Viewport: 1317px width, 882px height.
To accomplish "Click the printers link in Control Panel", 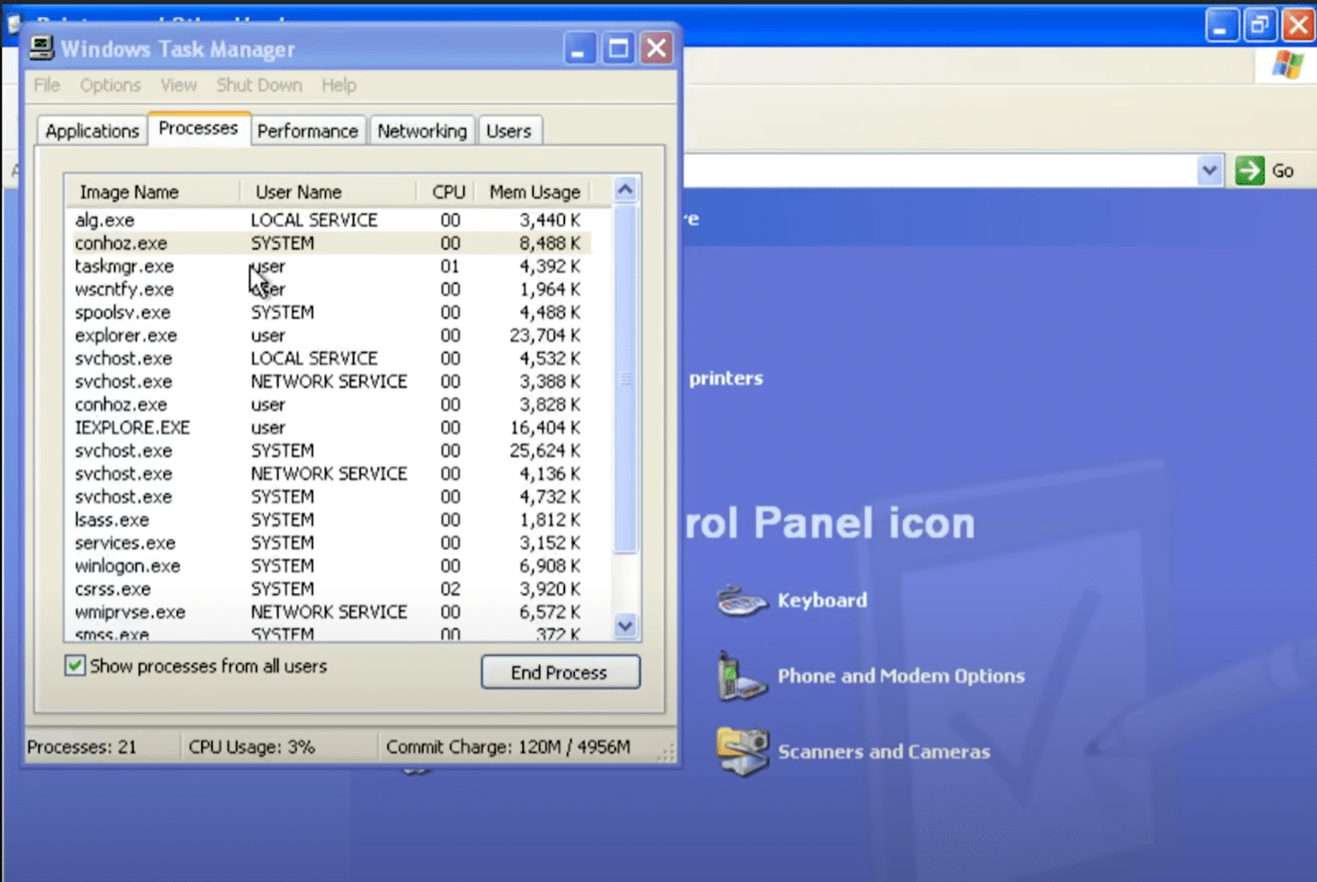I will click(x=725, y=378).
